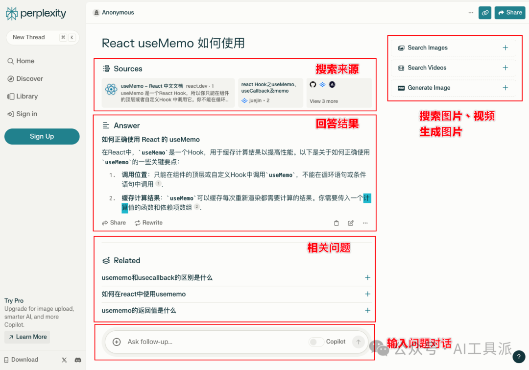
Task: Expand 如何在react中使用usememo question
Action: pos(236,294)
